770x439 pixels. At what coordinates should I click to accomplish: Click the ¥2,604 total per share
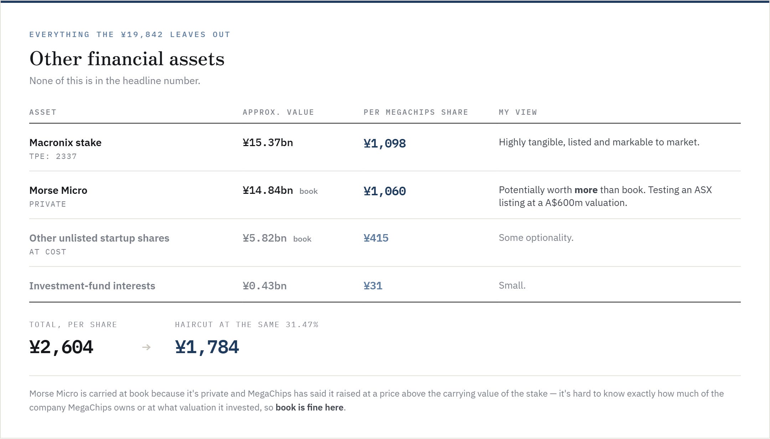[61, 347]
